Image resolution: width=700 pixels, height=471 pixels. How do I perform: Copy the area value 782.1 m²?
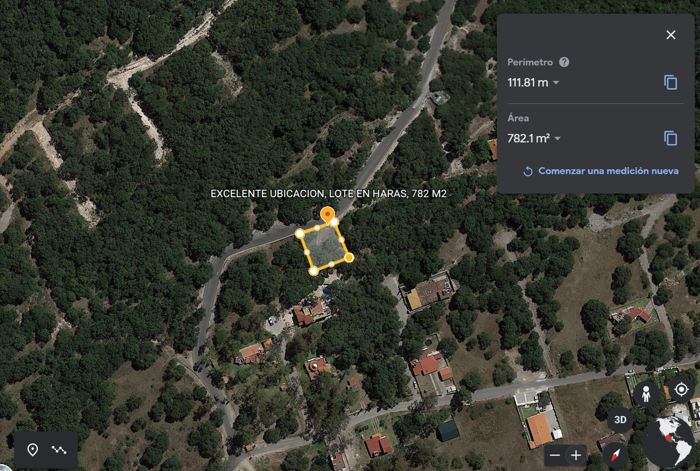point(671,138)
